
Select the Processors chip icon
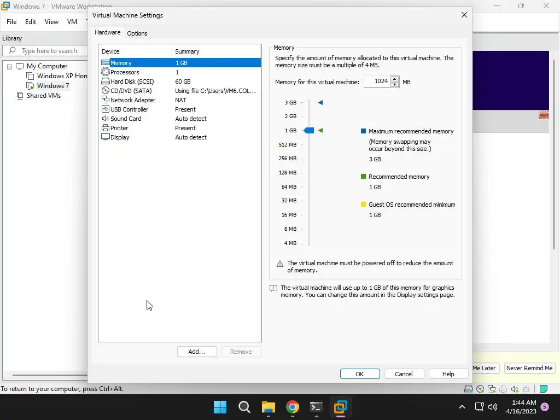pos(106,72)
